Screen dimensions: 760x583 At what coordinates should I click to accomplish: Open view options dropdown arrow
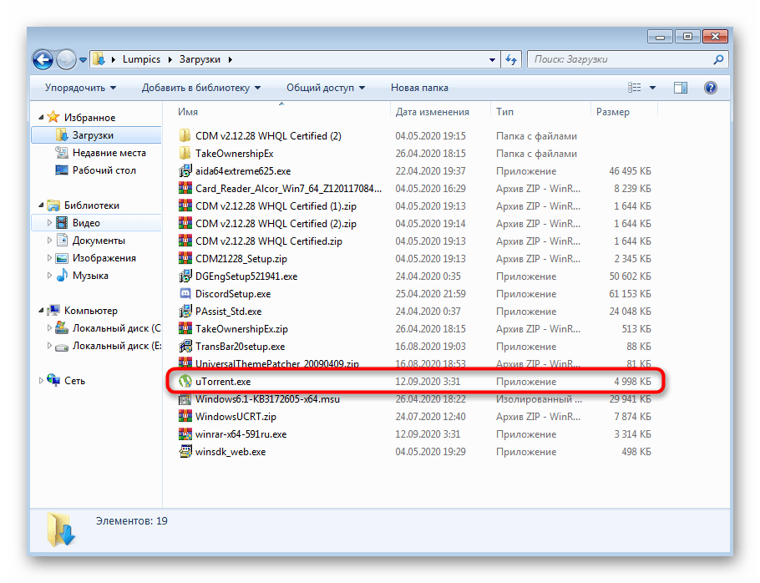pyautogui.click(x=652, y=88)
